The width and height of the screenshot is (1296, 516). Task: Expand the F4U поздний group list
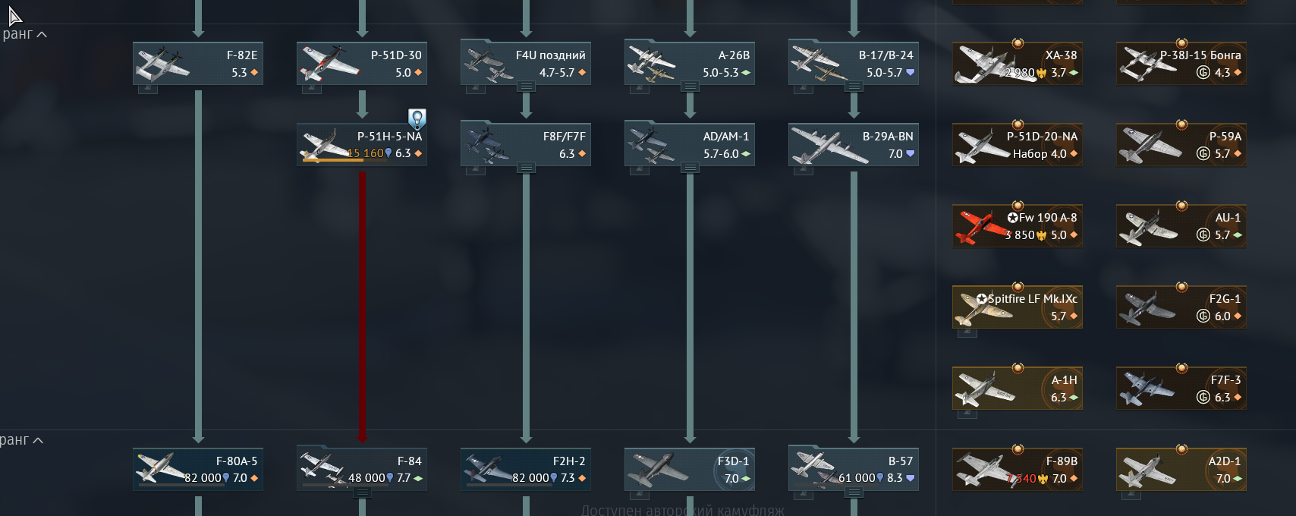526,87
